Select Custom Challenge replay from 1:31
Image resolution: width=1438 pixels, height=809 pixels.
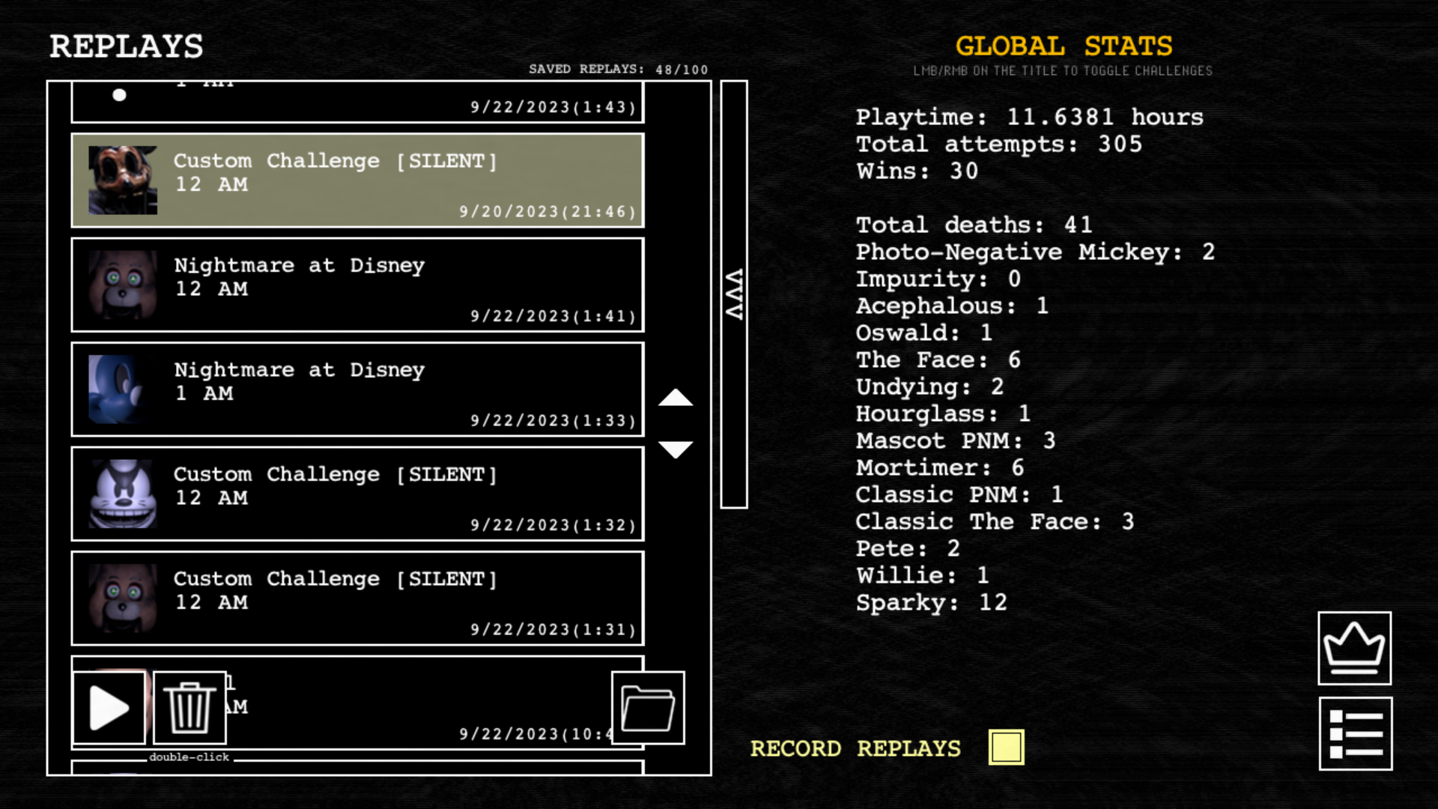pos(358,599)
